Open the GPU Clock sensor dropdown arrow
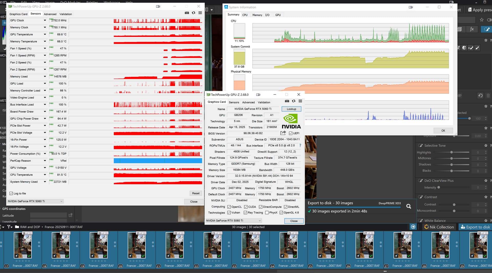 (x=45, y=20)
